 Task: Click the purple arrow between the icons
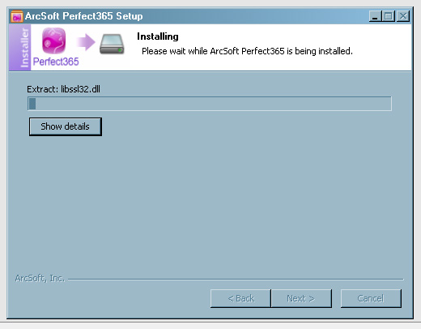(86, 42)
